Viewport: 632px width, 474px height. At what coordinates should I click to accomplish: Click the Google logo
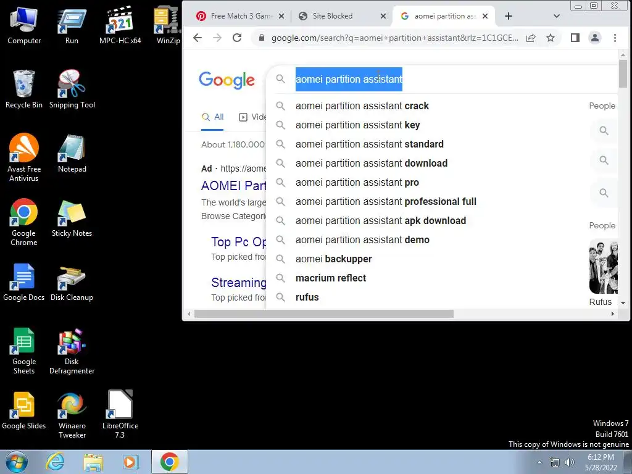(227, 80)
